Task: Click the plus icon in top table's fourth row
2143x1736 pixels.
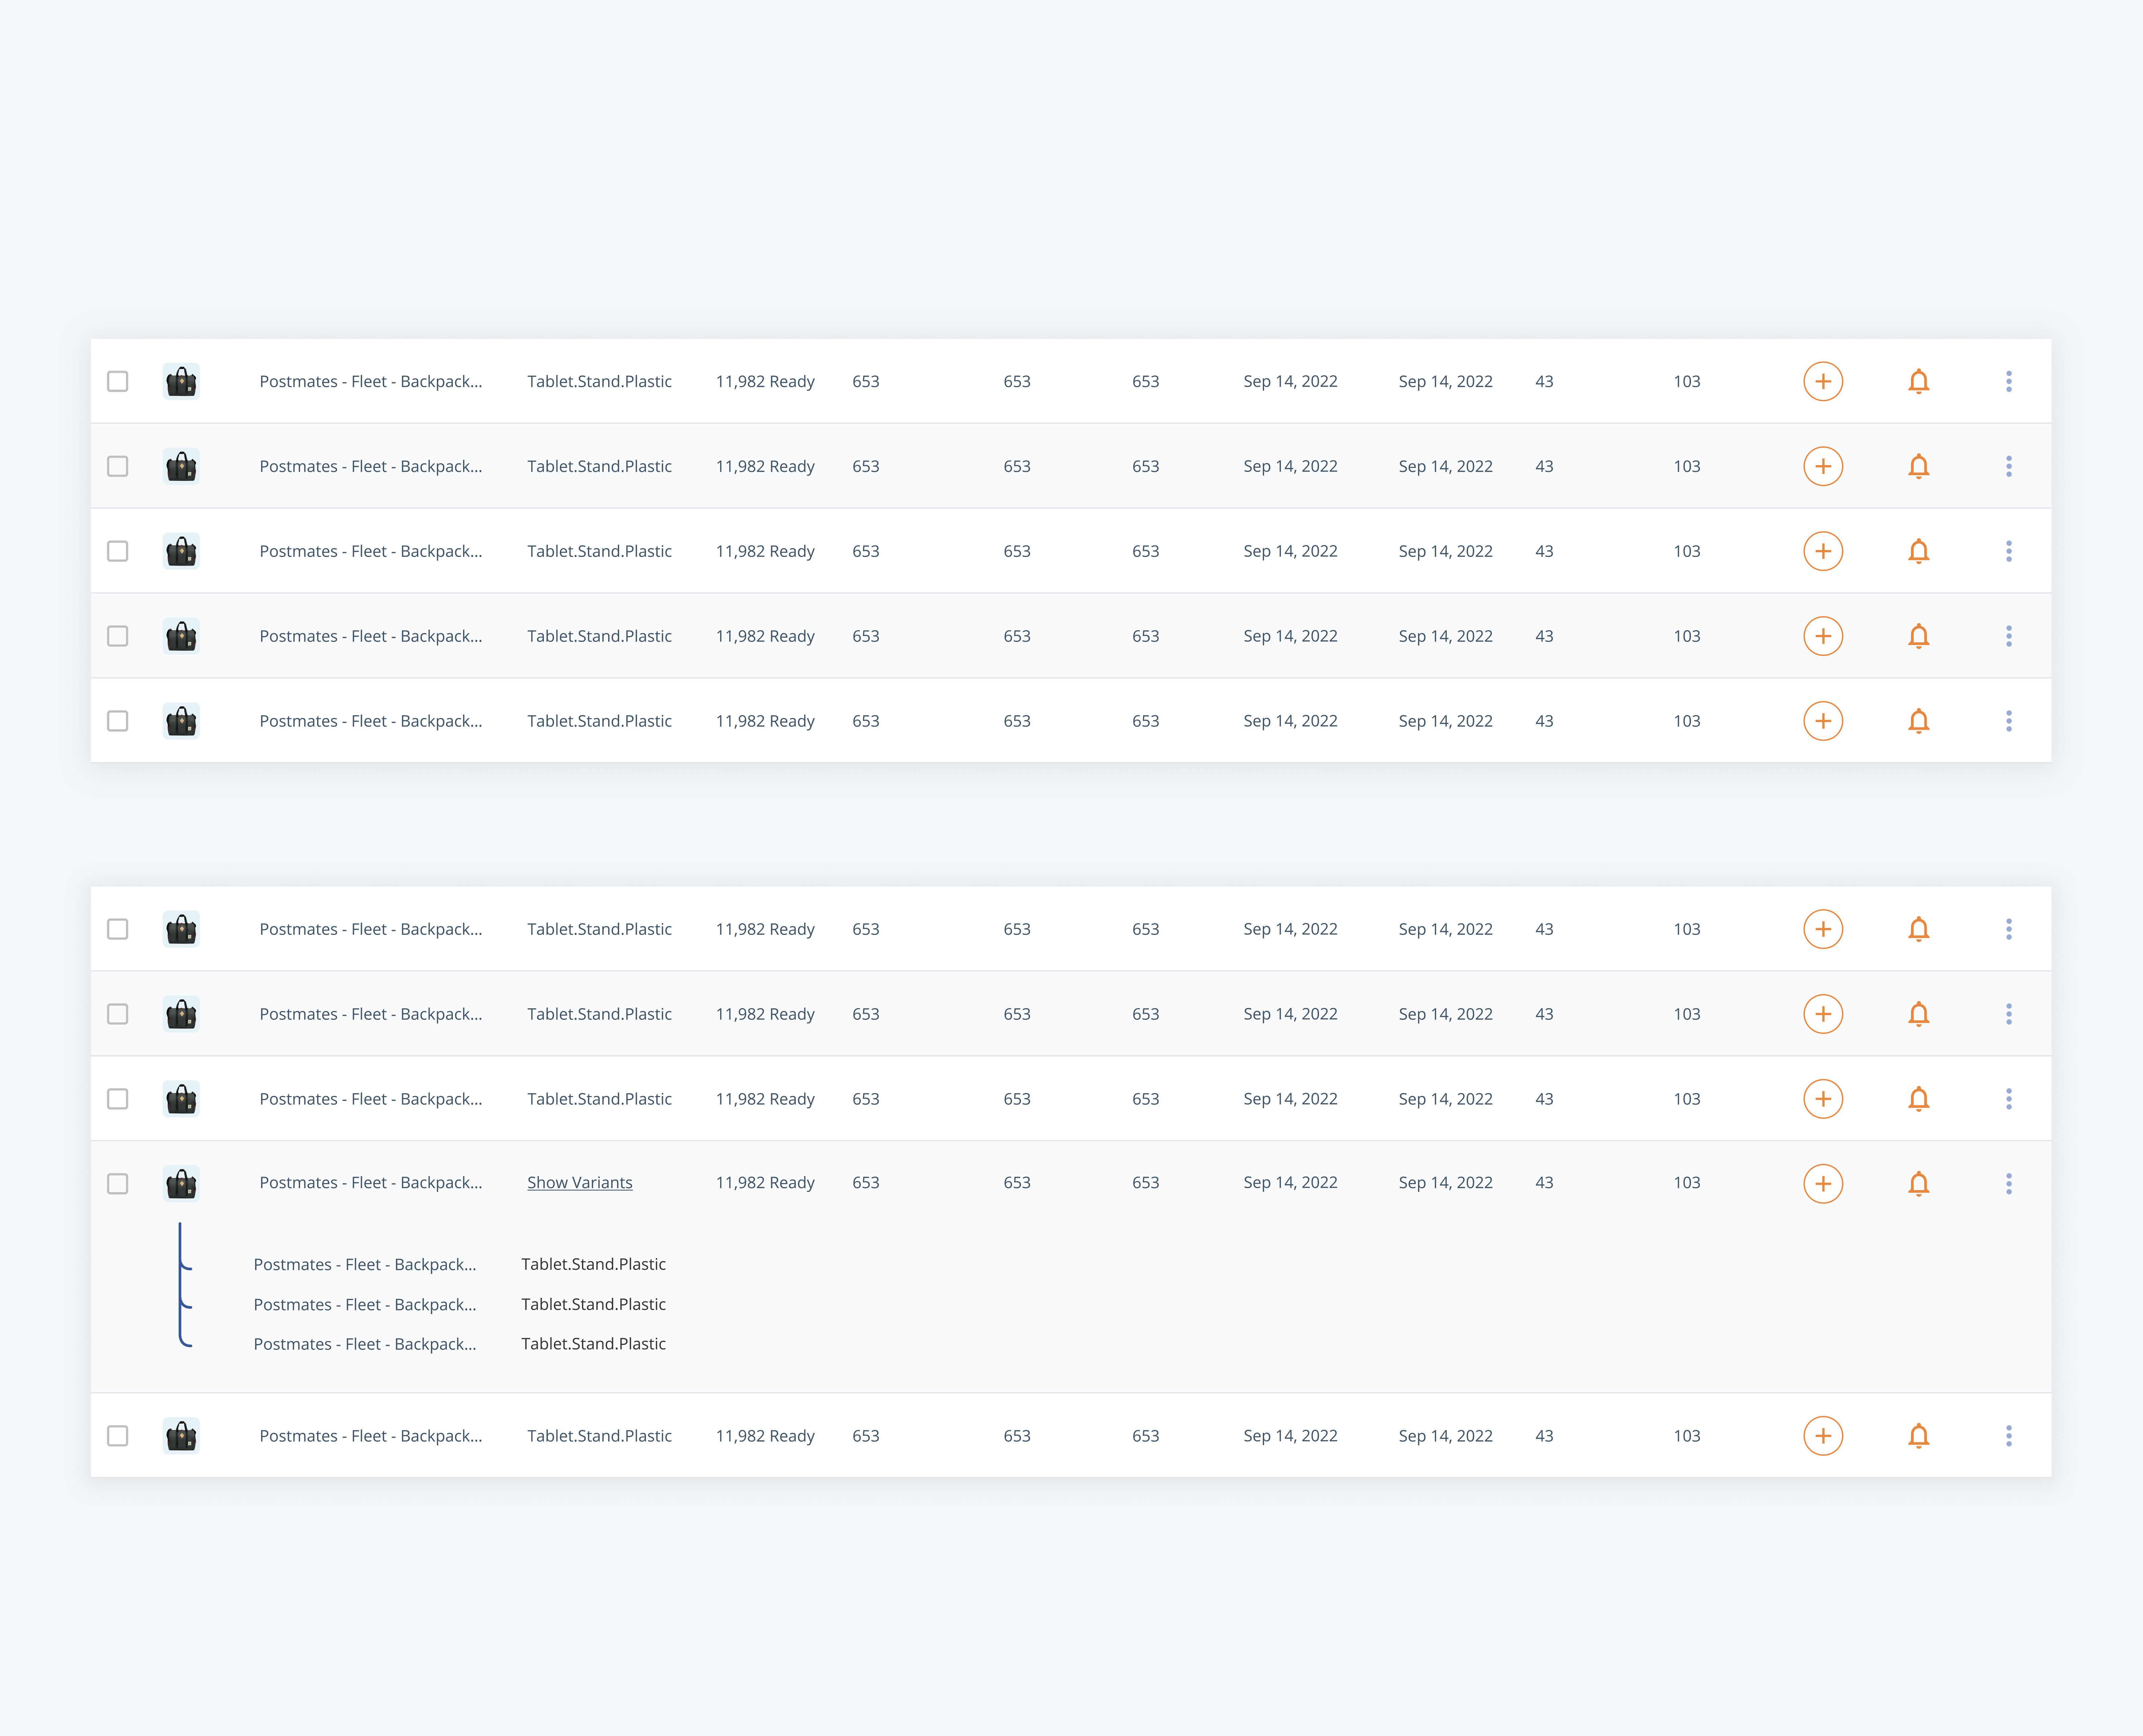Action: tap(1823, 636)
